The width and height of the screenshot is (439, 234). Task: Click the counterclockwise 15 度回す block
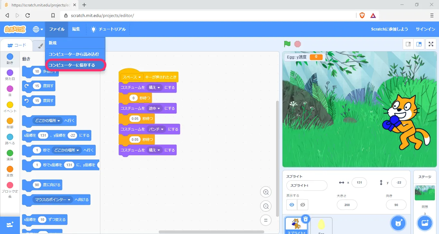click(39, 101)
